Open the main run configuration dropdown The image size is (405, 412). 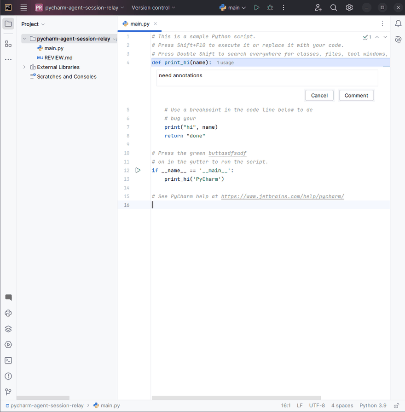(233, 8)
